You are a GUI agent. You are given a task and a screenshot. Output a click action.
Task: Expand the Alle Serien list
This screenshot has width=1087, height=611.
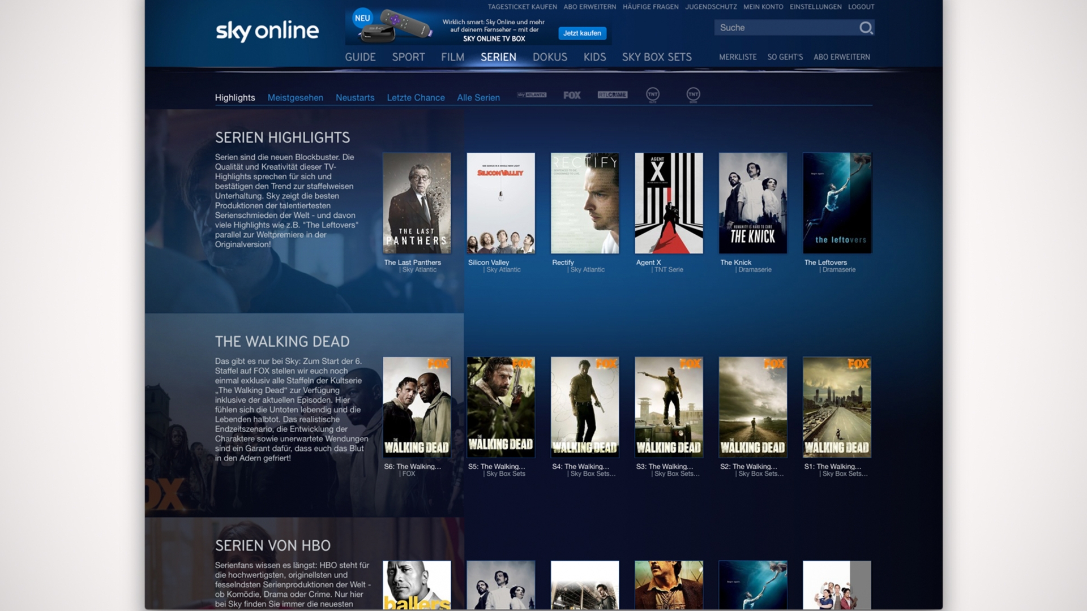click(478, 97)
